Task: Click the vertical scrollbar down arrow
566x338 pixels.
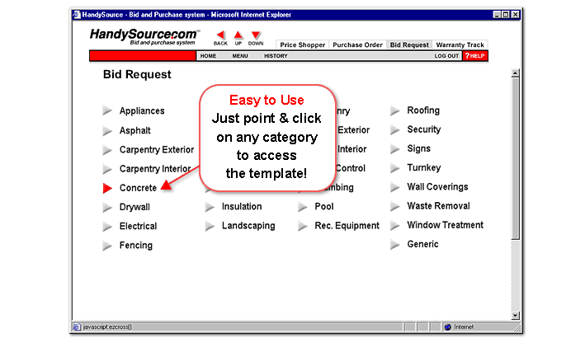Action: (516, 315)
